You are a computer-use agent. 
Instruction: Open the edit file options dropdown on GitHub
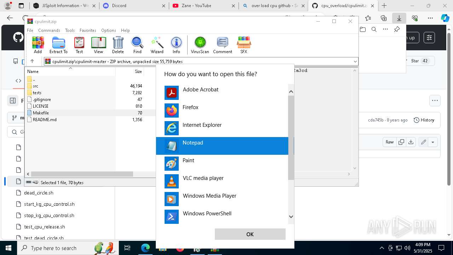(x=433, y=142)
